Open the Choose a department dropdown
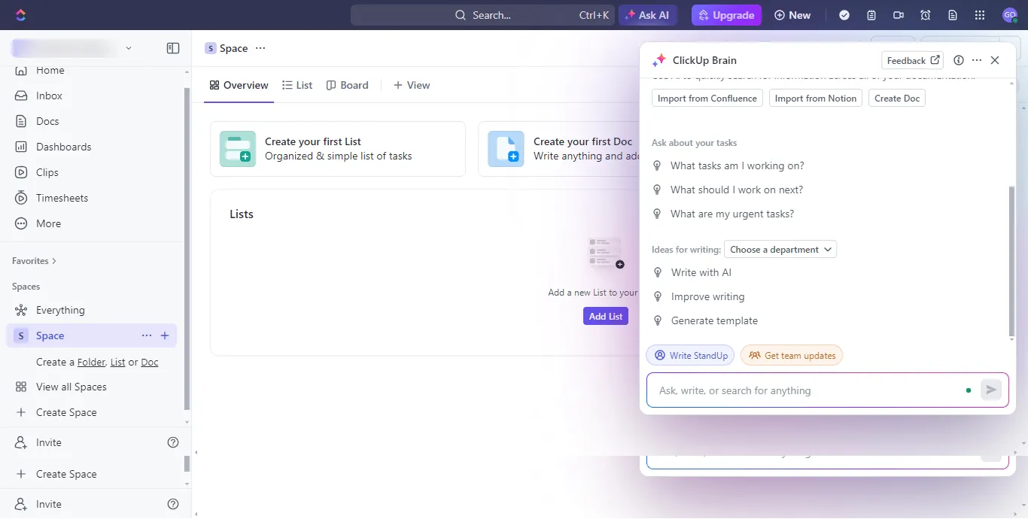Image resolution: width=1028 pixels, height=519 pixels. (x=780, y=249)
